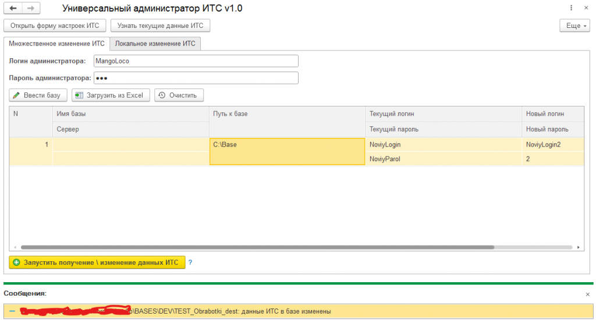Click 'Открыть форму настроек ИТС' button

55,26
